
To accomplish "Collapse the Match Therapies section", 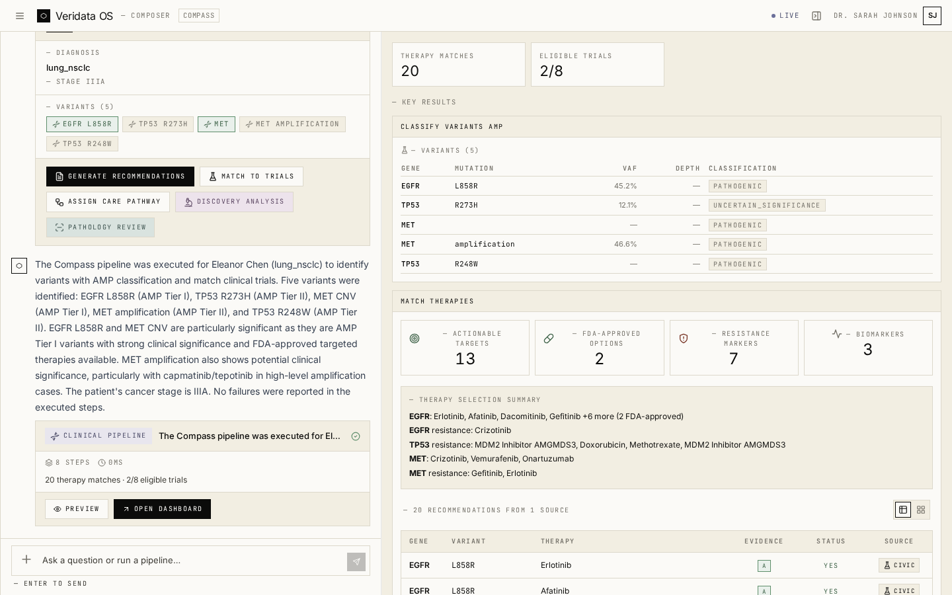I will (x=666, y=301).
